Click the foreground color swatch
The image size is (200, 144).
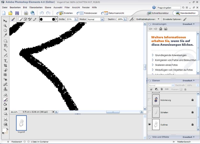tap(4, 130)
